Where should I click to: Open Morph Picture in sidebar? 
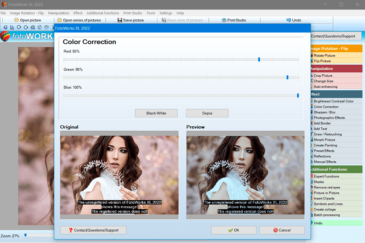[336, 140]
